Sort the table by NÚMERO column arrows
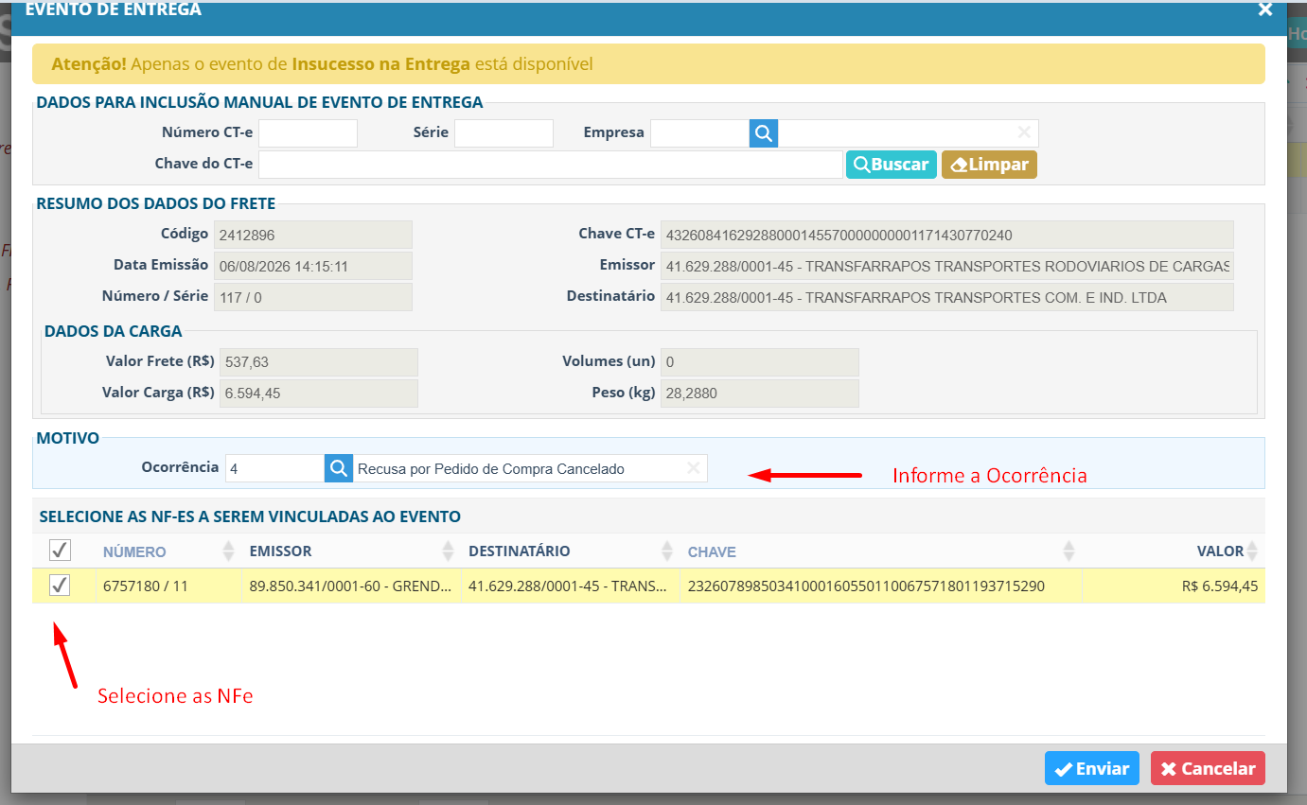Screen dimensions: 1307x805 coord(228,551)
